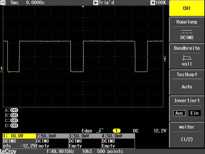Open the Kopplung coupling selection

click(187, 30)
